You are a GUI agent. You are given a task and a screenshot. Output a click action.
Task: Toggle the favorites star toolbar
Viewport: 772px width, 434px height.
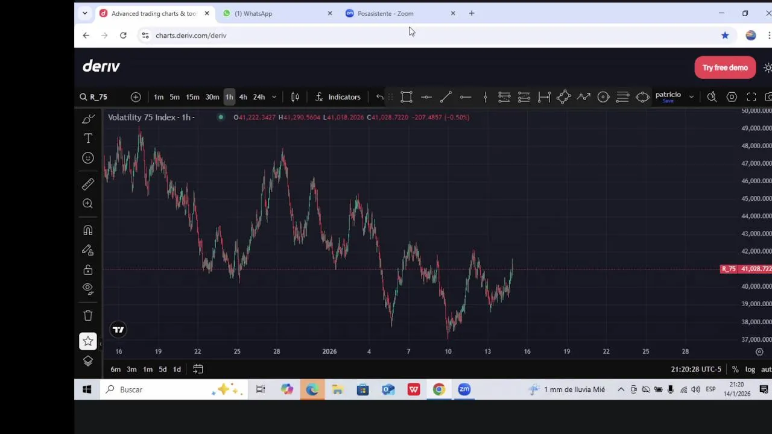[x=88, y=342]
